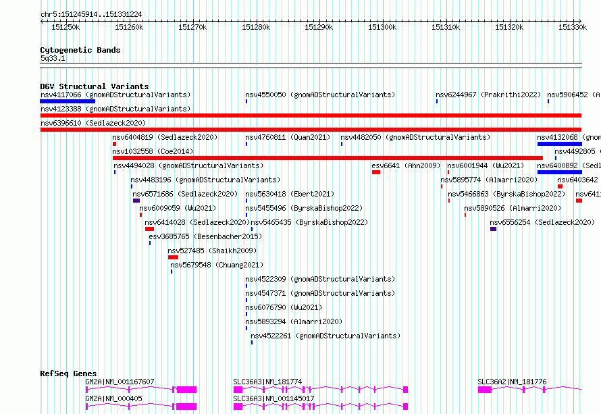Viewport: 601px width, 414px height.
Task: Open the nsv4494028 variant label
Action: (x=188, y=165)
